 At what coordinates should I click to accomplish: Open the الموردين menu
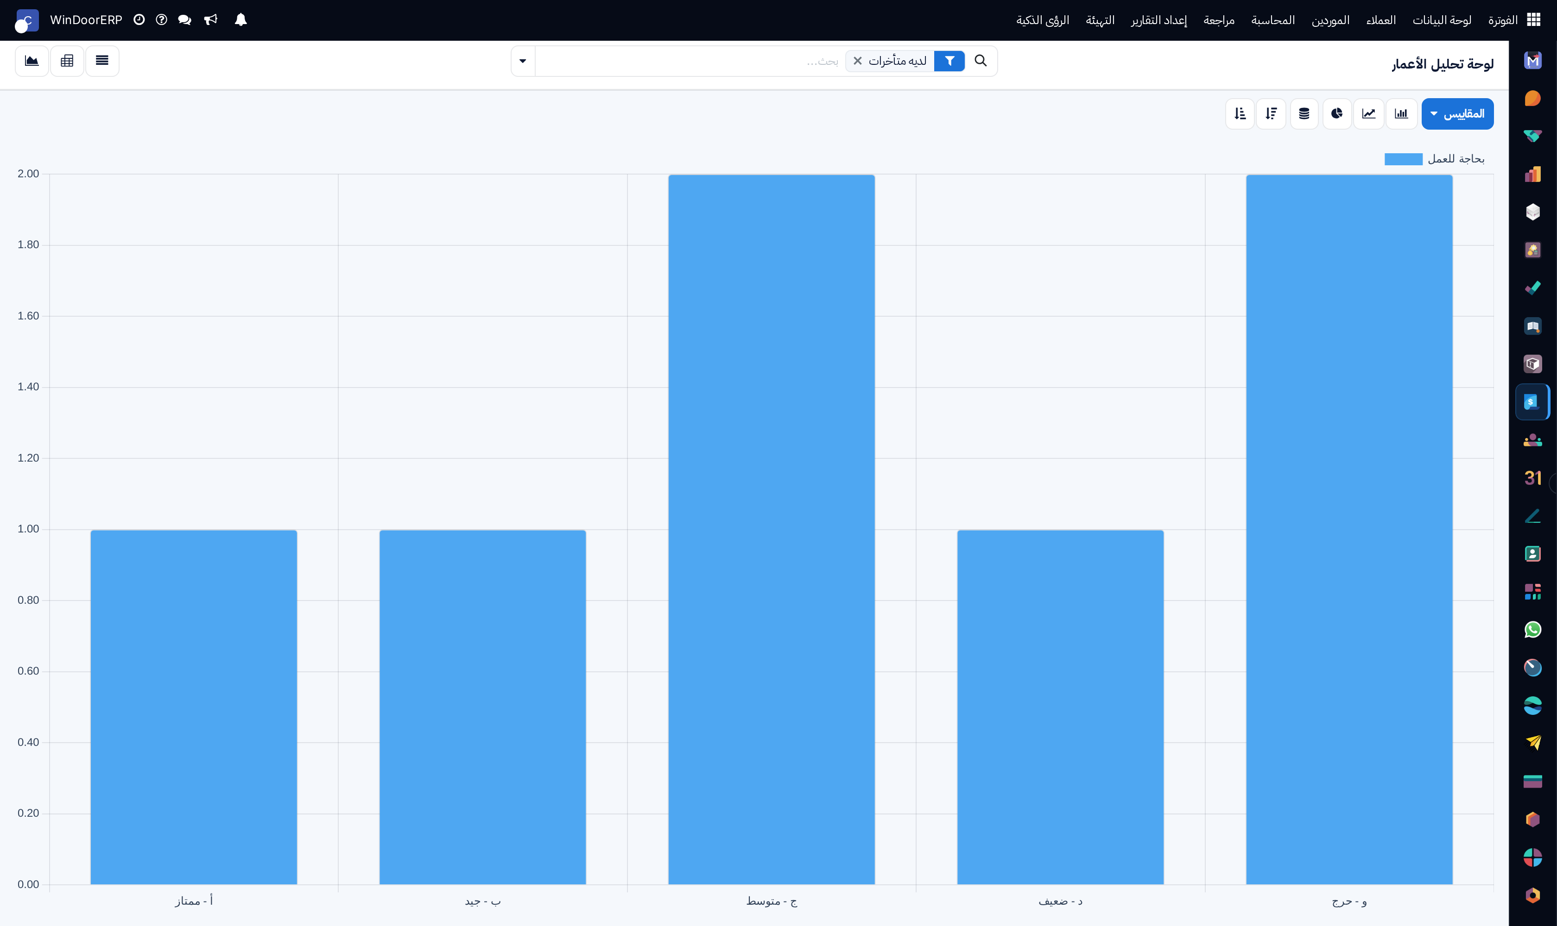(x=1330, y=20)
